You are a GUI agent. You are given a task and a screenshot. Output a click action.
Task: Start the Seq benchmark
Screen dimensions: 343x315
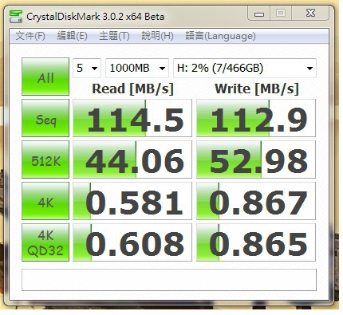pyautogui.click(x=45, y=118)
